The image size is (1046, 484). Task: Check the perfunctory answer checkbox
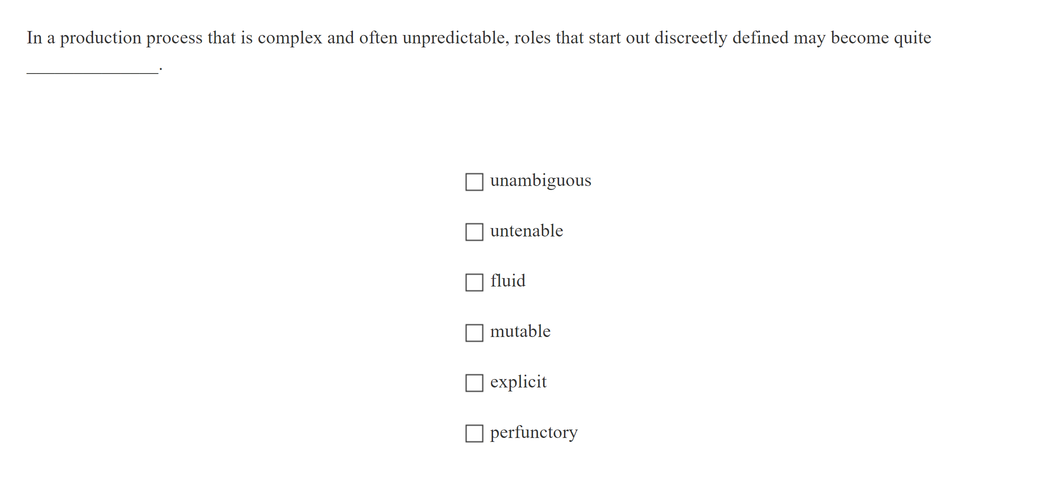pos(474,434)
